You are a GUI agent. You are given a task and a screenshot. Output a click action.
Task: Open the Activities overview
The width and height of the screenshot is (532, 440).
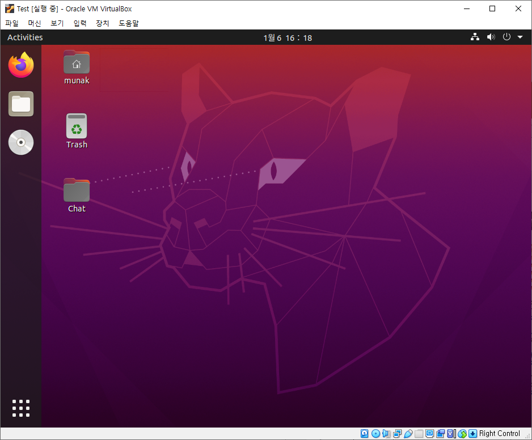click(25, 37)
